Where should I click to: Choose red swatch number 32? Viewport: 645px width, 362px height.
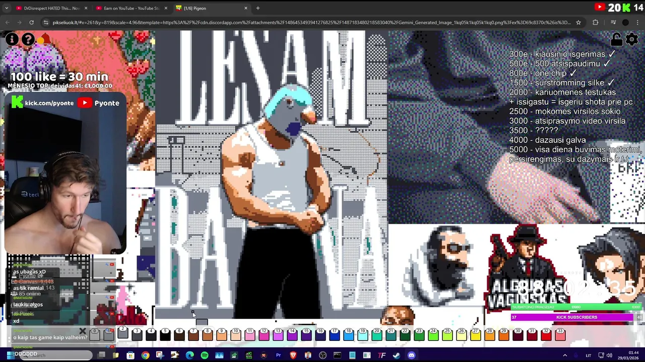click(546, 334)
